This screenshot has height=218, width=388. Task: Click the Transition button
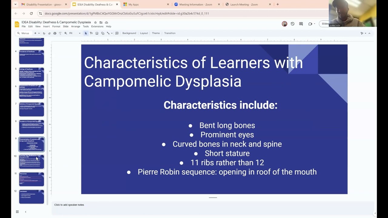(x=170, y=33)
